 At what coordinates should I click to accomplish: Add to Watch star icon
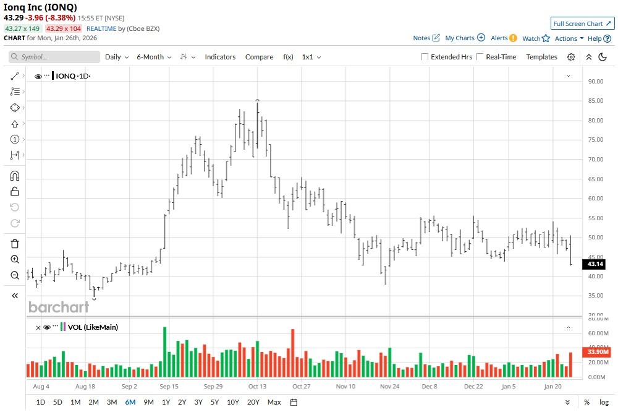tap(546, 38)
